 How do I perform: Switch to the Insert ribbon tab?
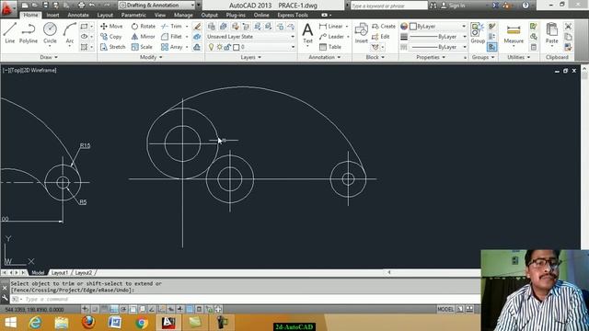52,15
